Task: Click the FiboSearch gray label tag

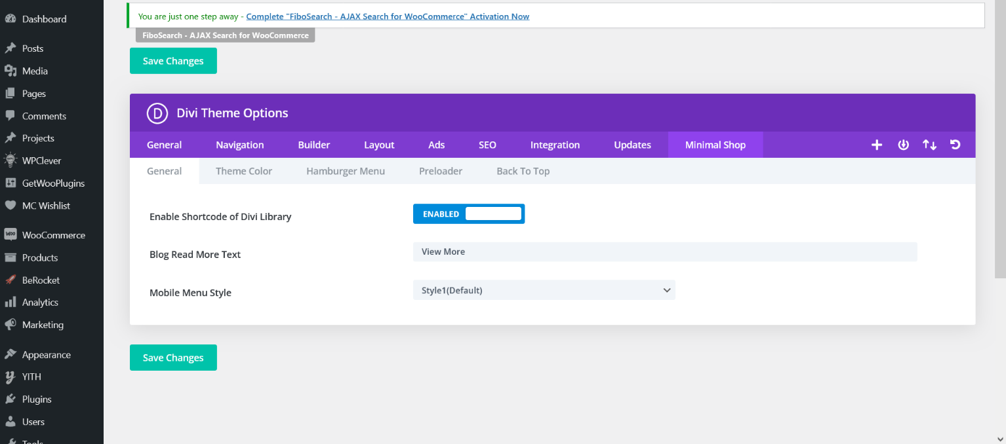Action: (x=225, y=35)
